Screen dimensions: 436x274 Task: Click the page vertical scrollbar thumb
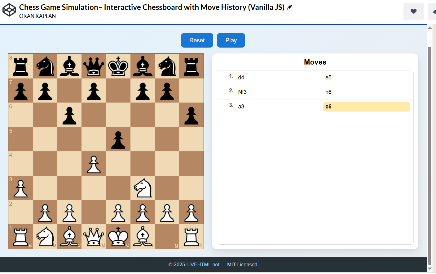[x=429, y=155]
